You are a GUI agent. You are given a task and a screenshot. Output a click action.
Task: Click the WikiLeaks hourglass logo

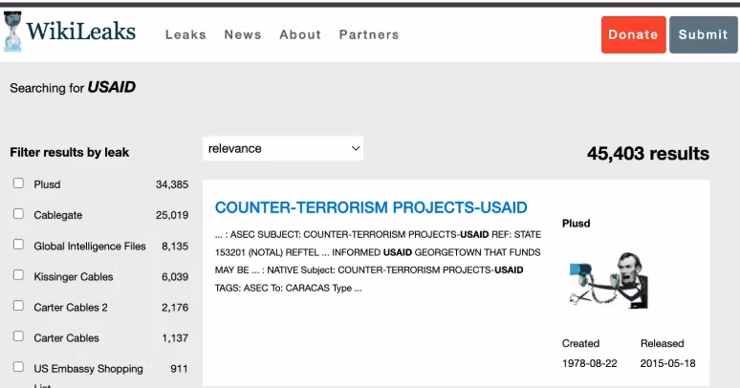click(x=12, y=32)
